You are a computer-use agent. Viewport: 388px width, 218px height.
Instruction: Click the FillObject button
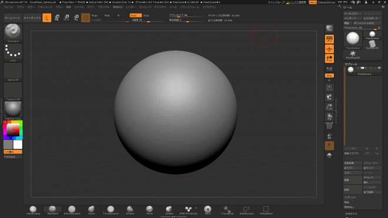click(13, 157)
